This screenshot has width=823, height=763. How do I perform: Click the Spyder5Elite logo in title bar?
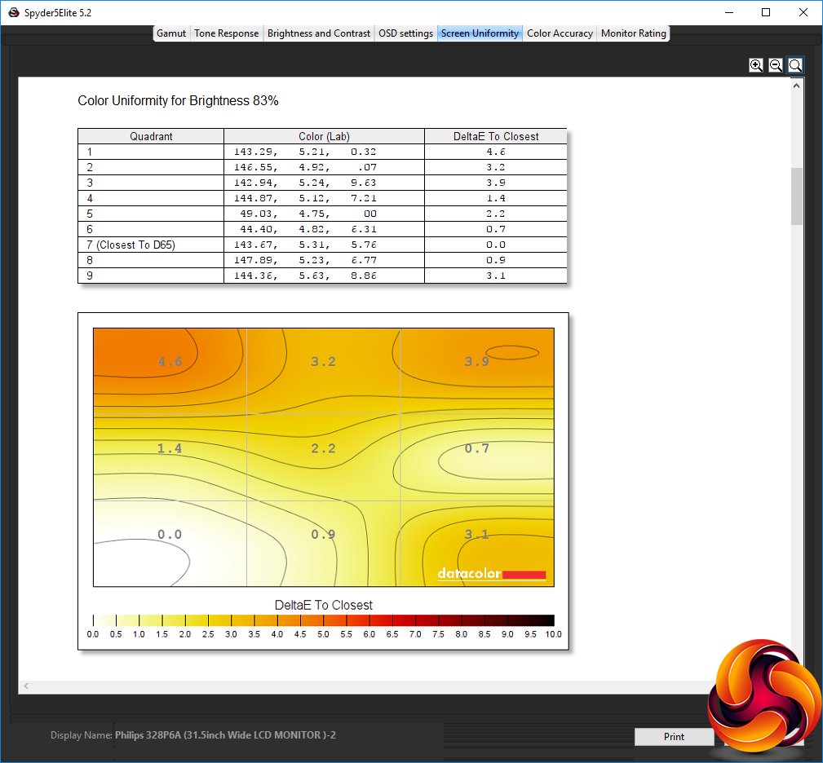pos(14,12)
